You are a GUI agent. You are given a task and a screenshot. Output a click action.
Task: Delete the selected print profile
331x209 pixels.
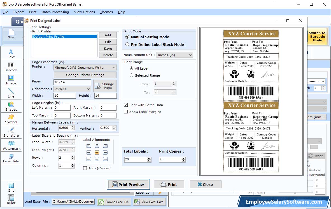click(x=108, y=55)
